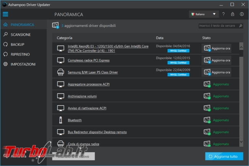Click the help question mark icon

pos(223,14)
